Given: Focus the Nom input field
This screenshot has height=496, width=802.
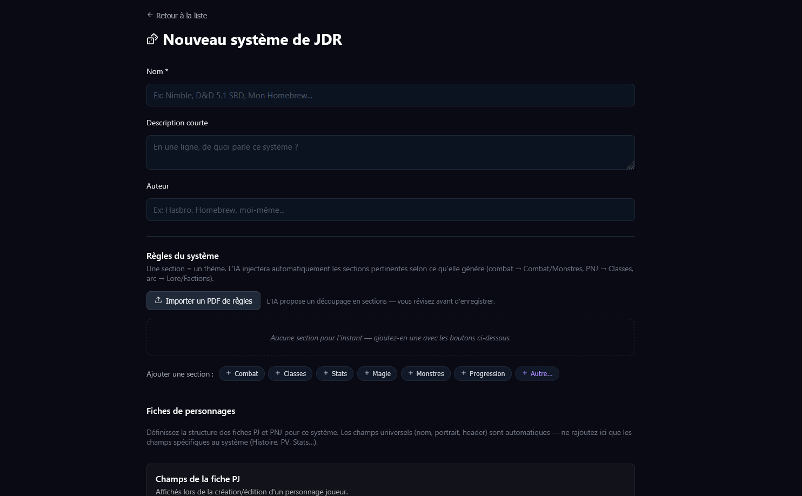Looking at the screenshot, I should click(x=390, y=95).
